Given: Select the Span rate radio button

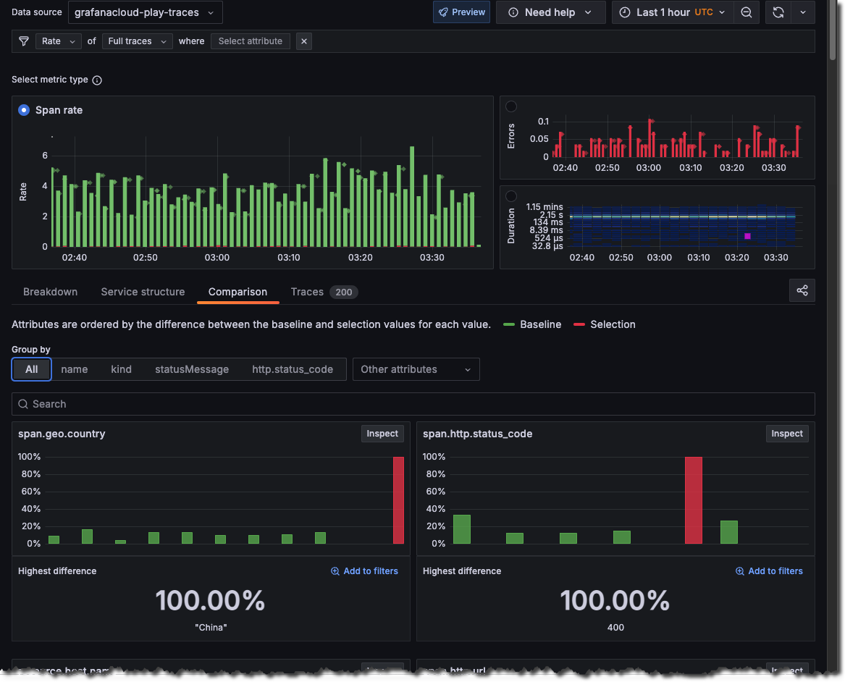Looking at the screenshot, I should tap(24, 110).
